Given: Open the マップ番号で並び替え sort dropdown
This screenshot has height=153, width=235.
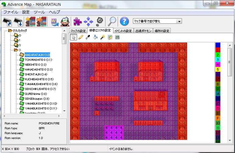Looking at the screenshot, I should coord(157,21).
